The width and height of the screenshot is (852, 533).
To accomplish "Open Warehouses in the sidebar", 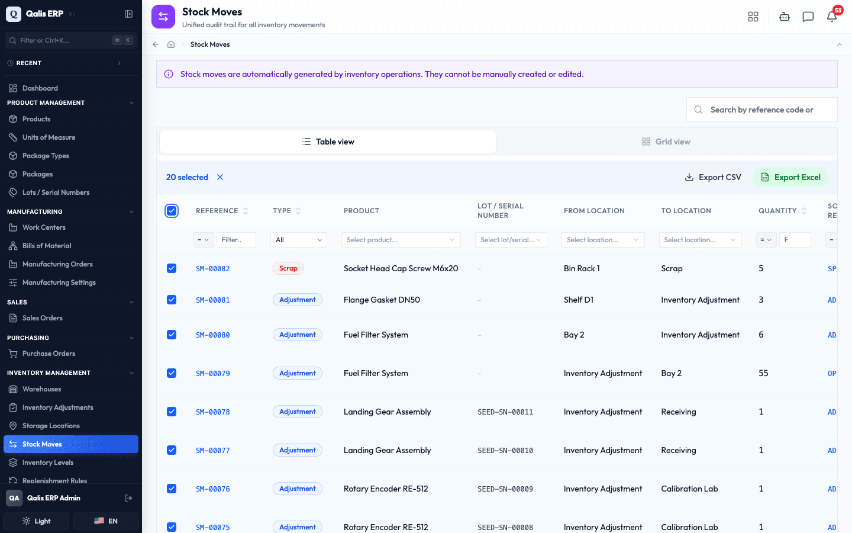I will pos(71,389).
